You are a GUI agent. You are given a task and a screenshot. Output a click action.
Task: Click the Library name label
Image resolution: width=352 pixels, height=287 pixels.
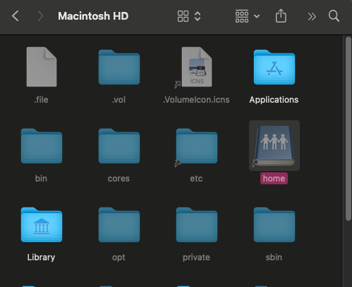pos(41,257)
